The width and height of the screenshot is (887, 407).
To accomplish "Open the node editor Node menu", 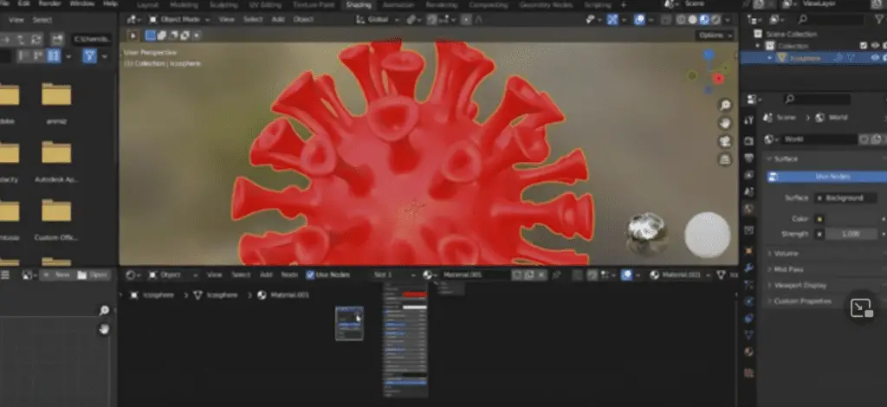I will [x=289, y=275].
